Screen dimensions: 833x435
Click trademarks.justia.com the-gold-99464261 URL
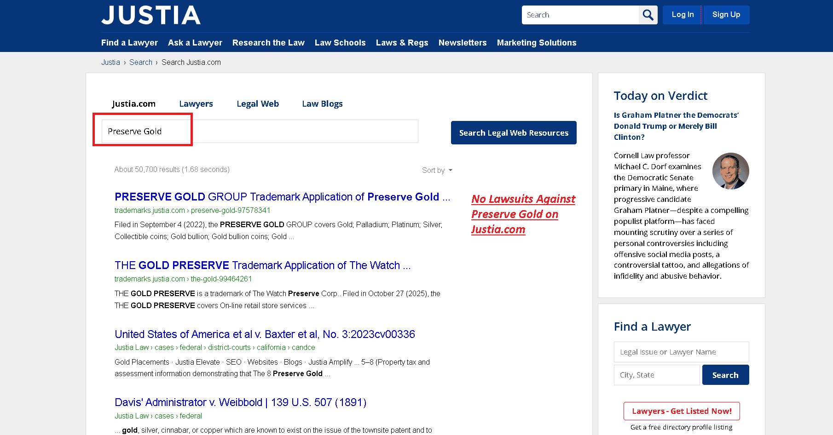(x=183, y=279)
